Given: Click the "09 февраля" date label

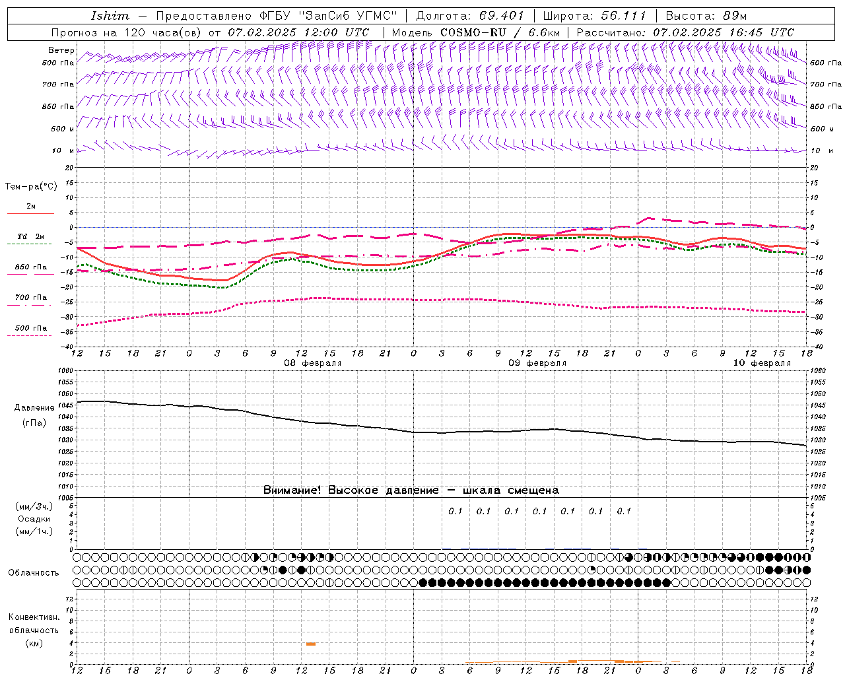Looking at the screenshot, I should click(x=537, y=363).
